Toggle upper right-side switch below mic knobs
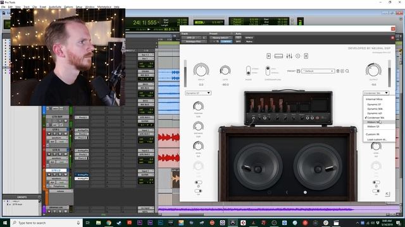405x227 pixels. (x=376, y=182)
